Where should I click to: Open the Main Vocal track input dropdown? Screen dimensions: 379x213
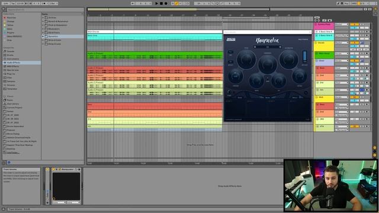(342, 54)
